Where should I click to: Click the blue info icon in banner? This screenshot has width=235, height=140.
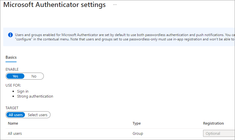pos(10,35)
